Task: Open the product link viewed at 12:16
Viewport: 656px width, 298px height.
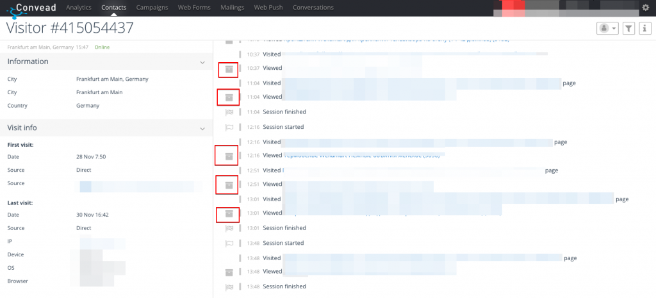Action: [x=362, y=155]
